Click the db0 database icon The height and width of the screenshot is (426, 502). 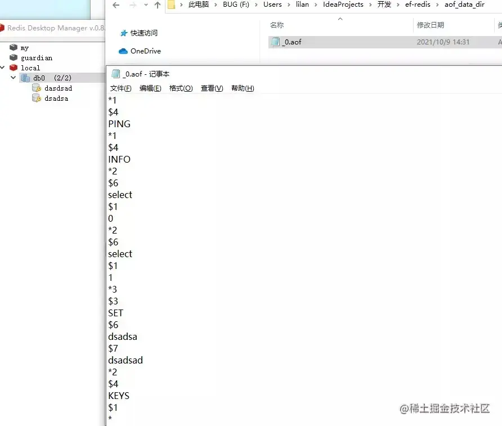[26, 78]
